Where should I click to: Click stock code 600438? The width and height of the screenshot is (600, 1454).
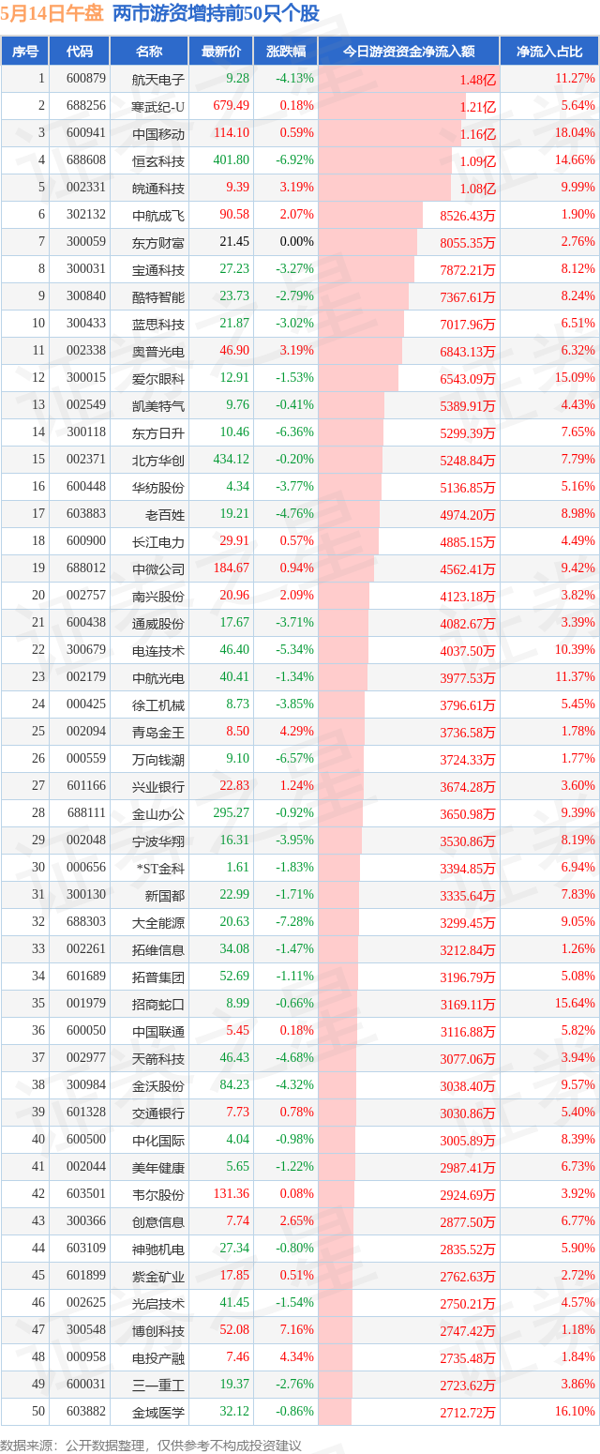(86, 623)
